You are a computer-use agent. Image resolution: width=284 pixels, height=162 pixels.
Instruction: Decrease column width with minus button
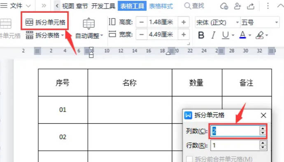tap(142, 34)
